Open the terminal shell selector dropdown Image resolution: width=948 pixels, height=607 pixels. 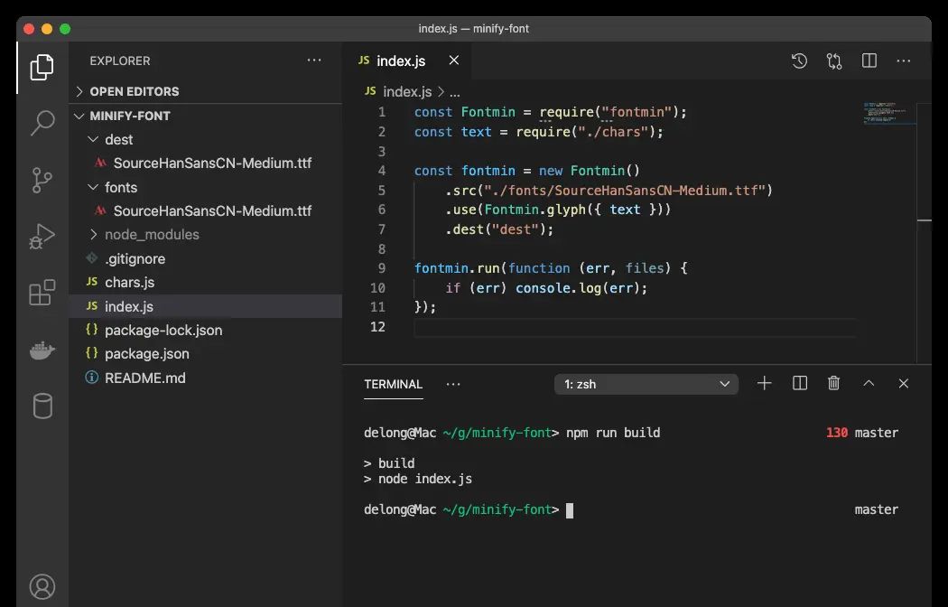click(646, 384)
